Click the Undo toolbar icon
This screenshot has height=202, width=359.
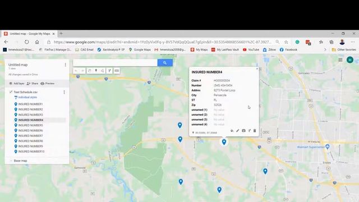[x=76, y=71]
